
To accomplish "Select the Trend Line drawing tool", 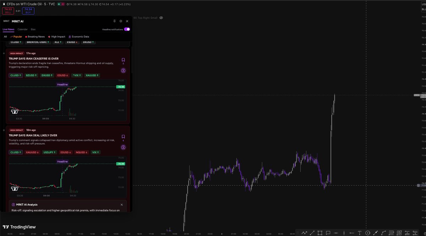I will click(312, 233).
